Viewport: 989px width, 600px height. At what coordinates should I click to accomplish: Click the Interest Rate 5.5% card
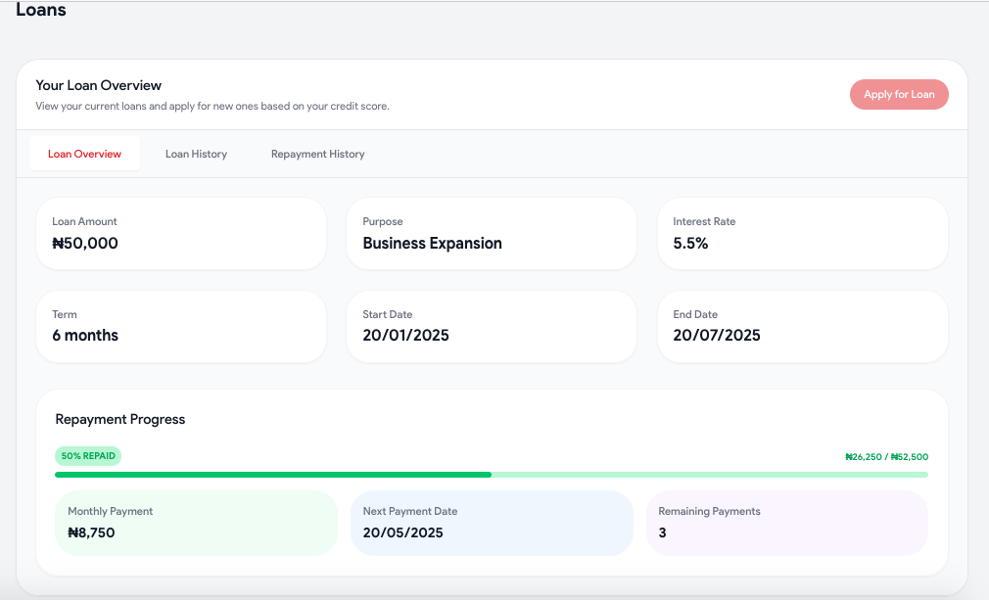click(x=802, y=234)
